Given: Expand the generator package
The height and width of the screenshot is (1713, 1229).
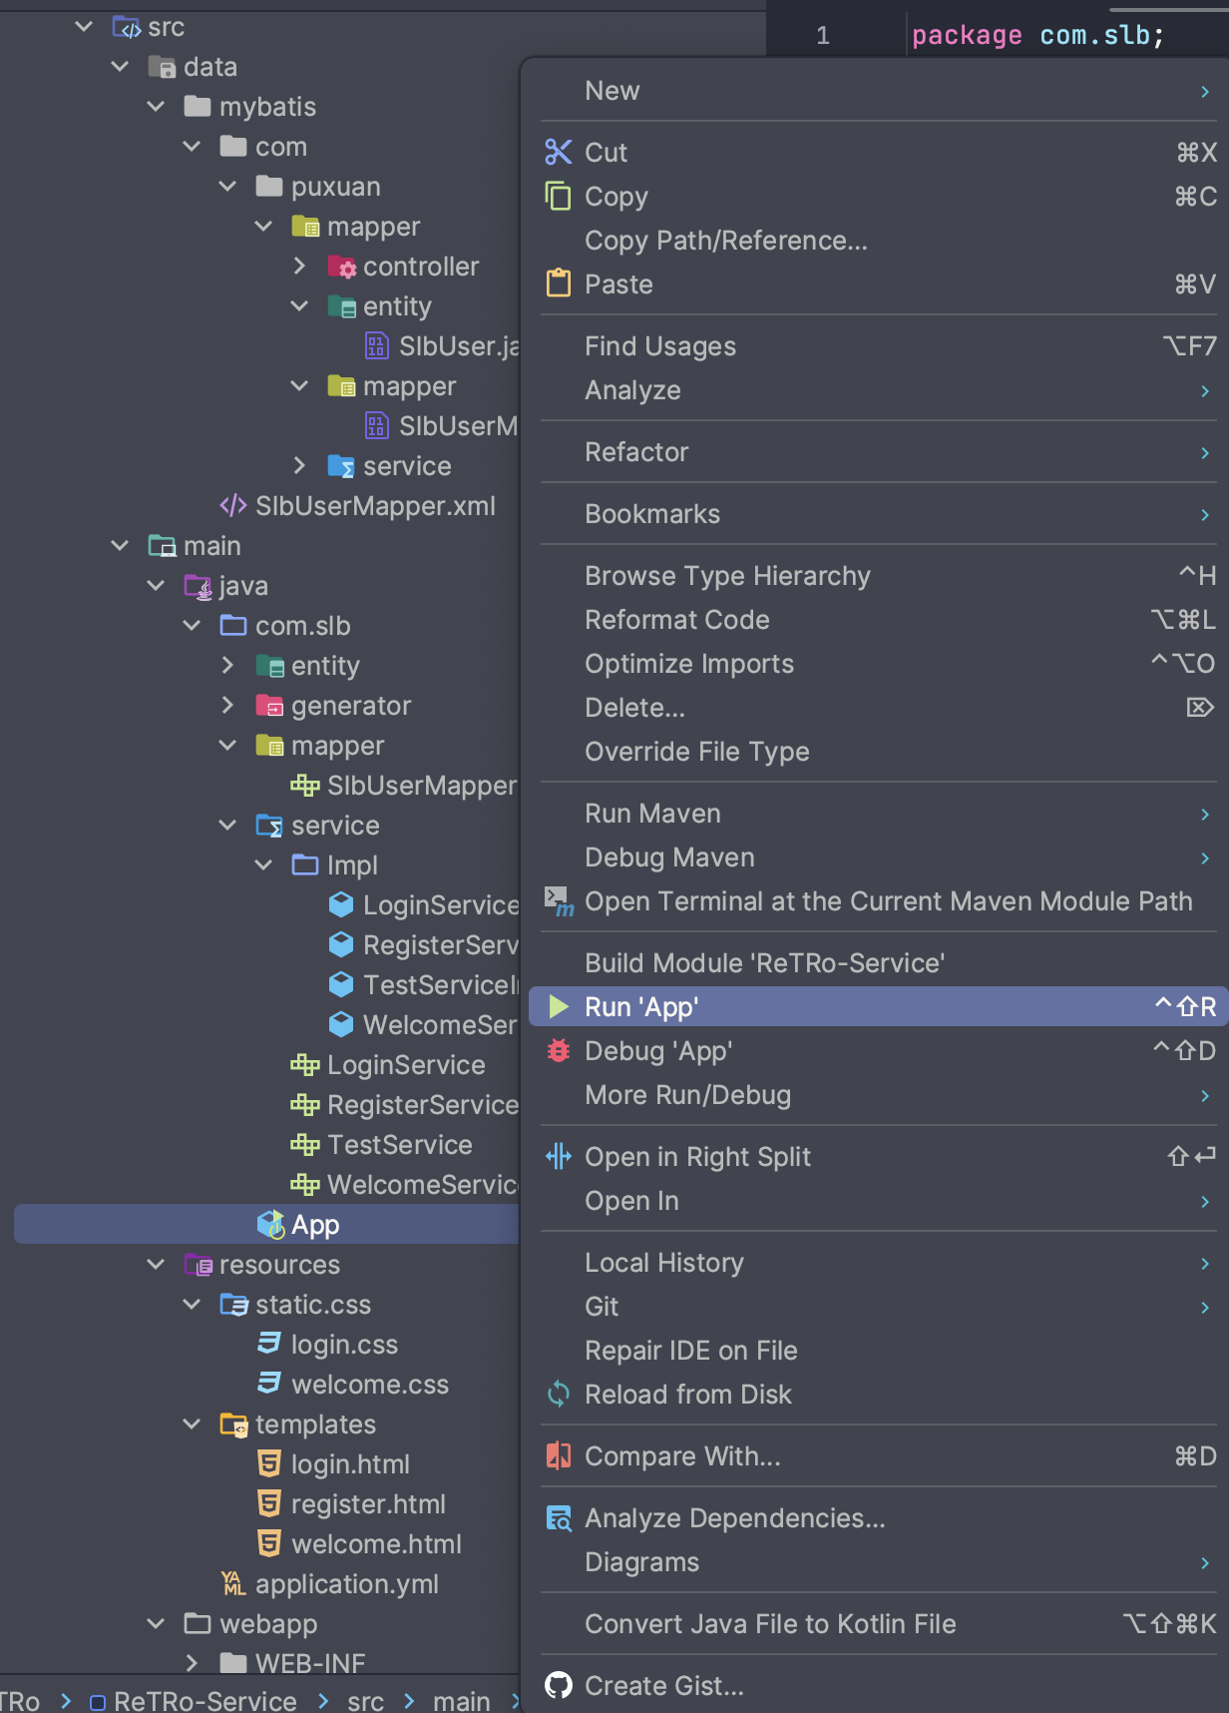Looking at the screenshot, I should [227, 705].
